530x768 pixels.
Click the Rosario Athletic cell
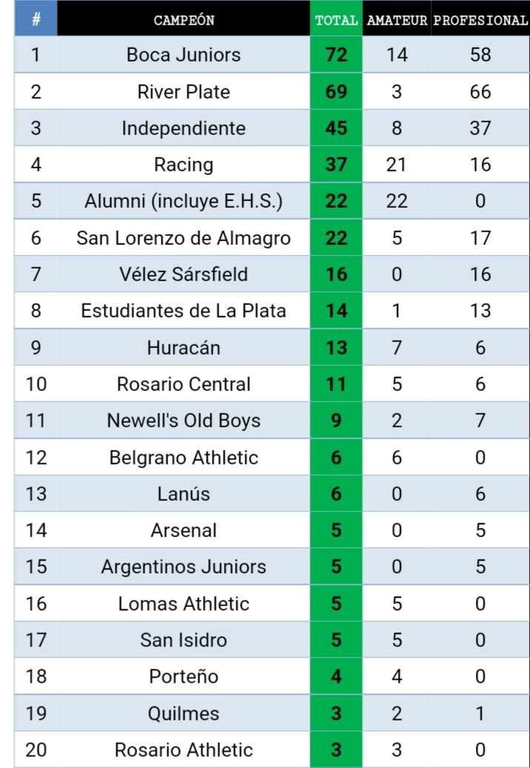184,749
